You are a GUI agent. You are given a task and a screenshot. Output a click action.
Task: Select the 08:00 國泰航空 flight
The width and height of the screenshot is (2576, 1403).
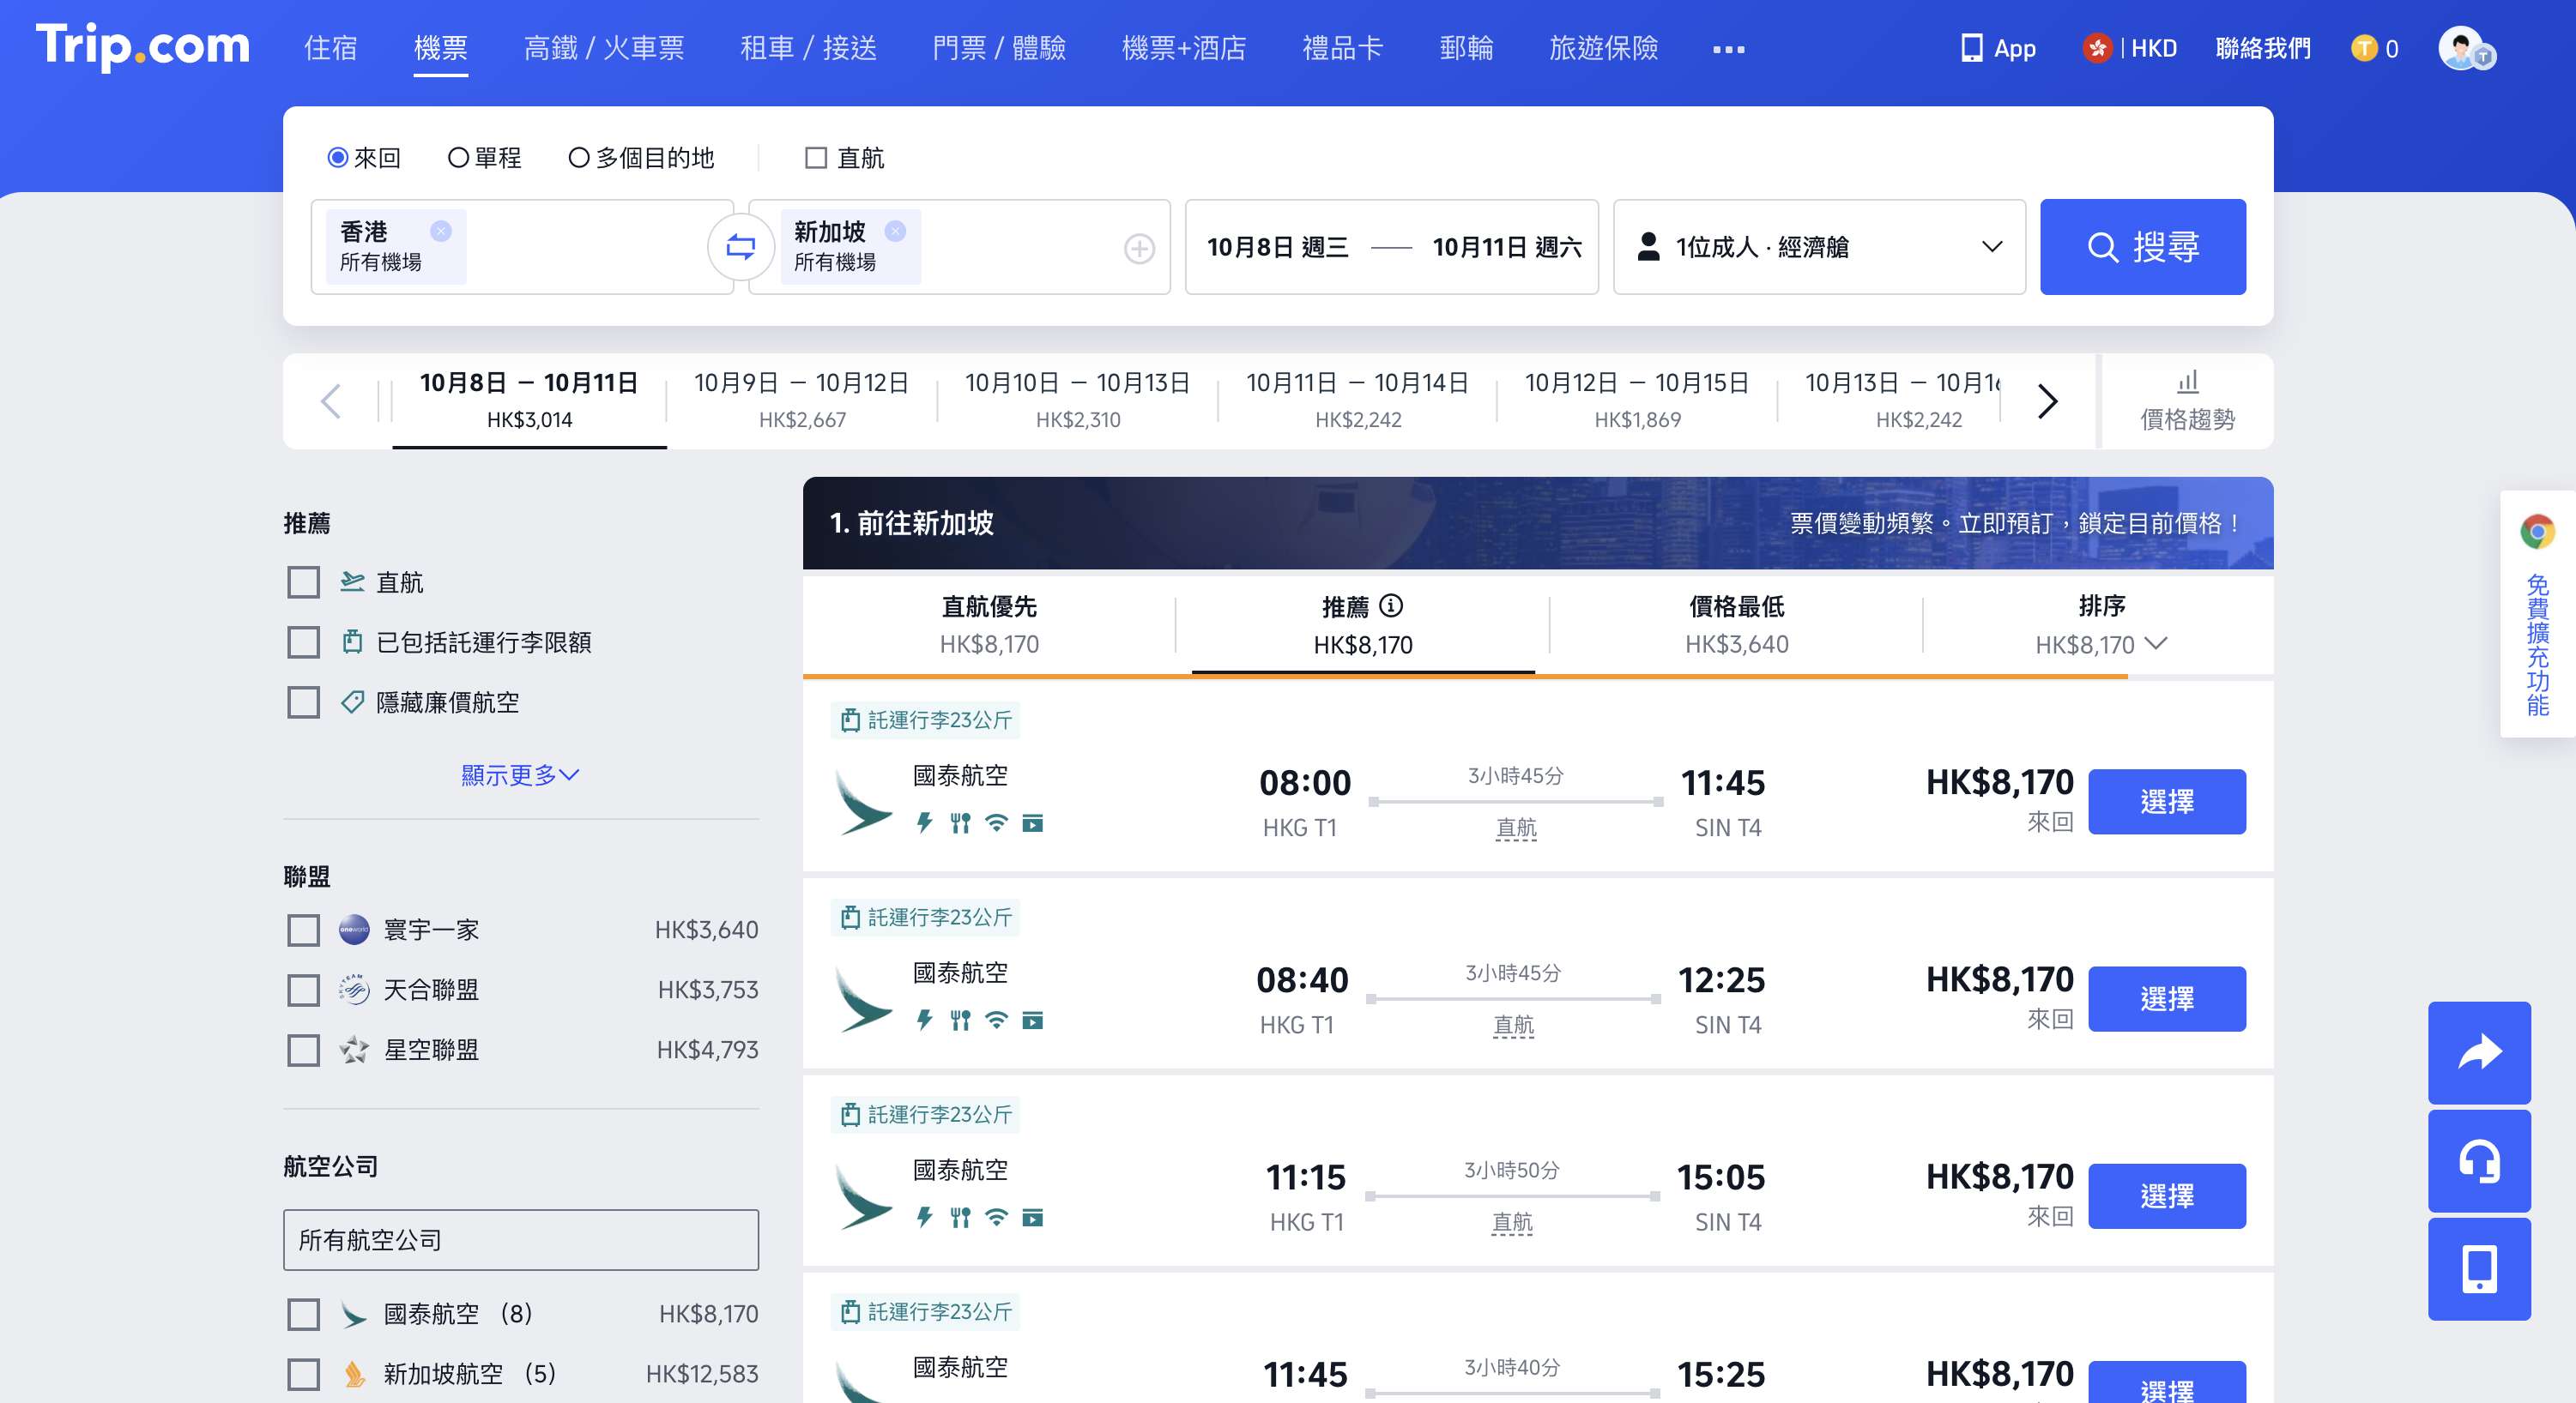[x=2166, y=802]
